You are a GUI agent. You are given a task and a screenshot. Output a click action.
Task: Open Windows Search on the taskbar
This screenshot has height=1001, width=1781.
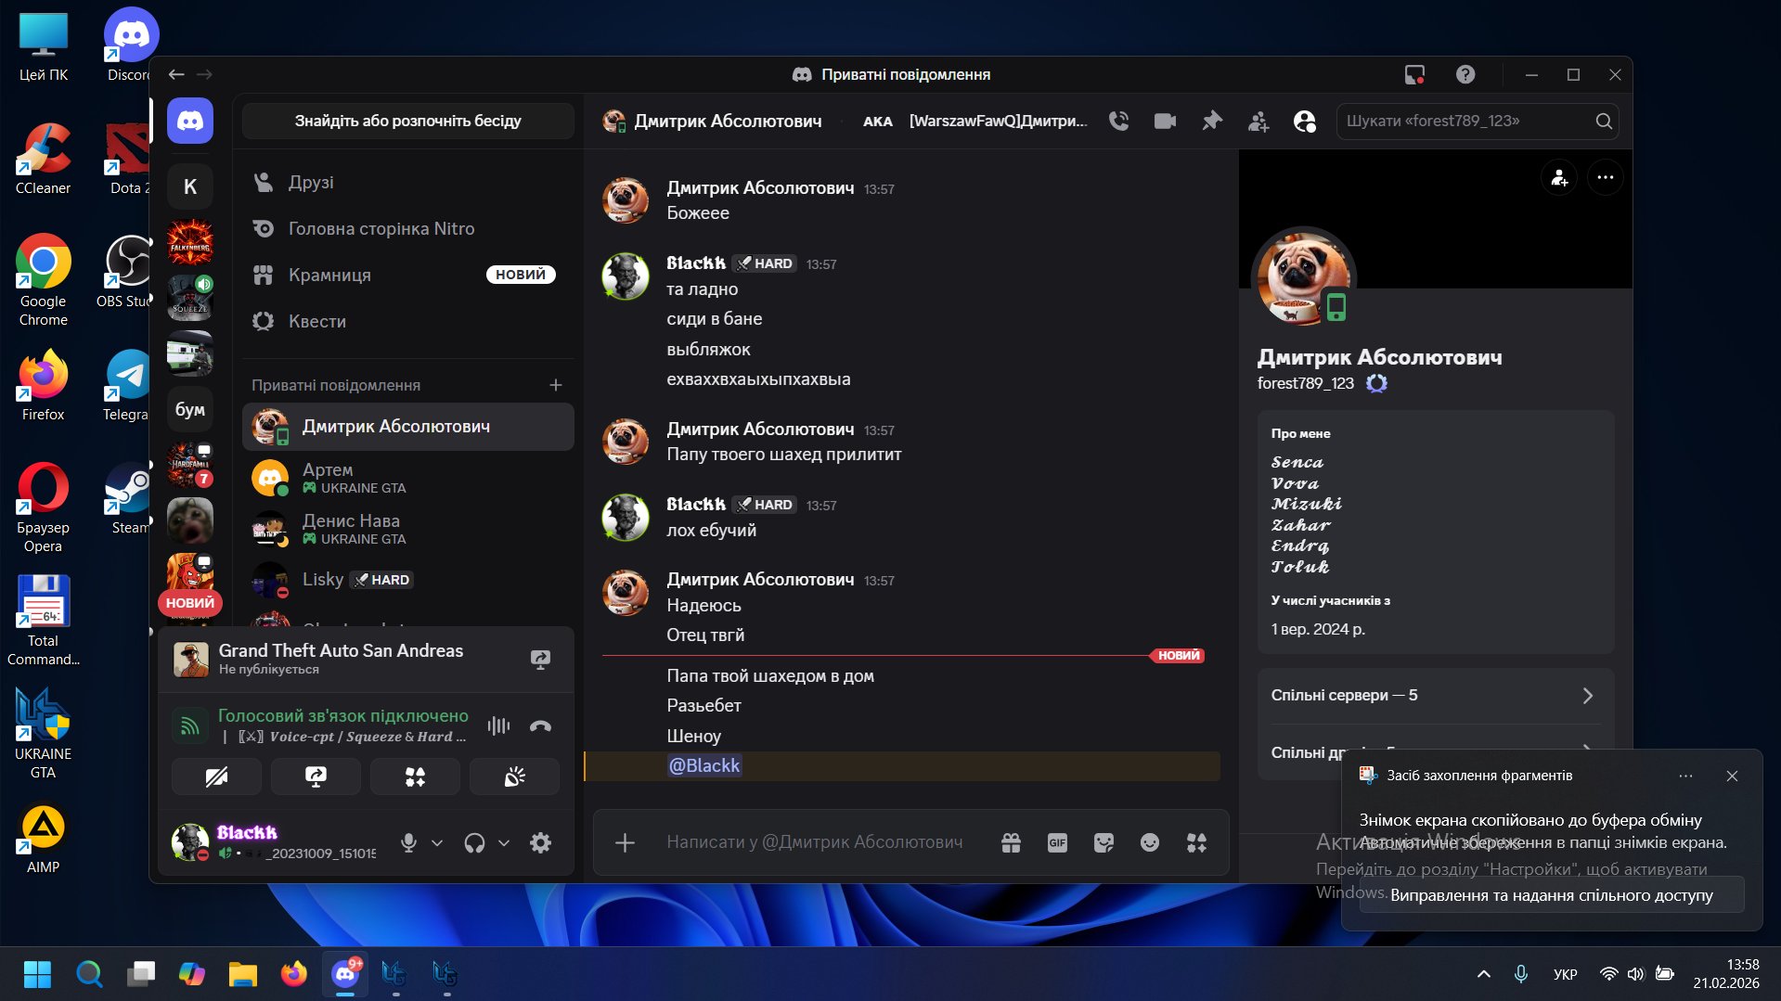[89, 974]
